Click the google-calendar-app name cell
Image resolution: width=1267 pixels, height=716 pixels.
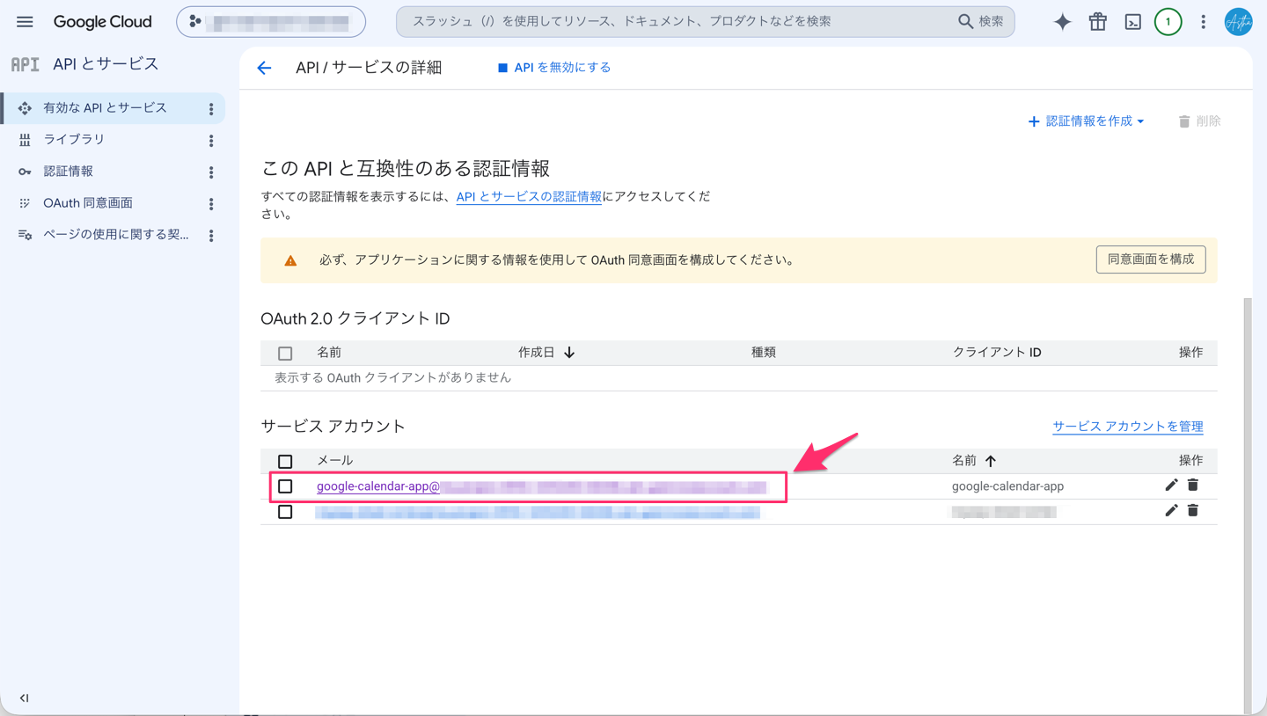(x=1007, y=486)
